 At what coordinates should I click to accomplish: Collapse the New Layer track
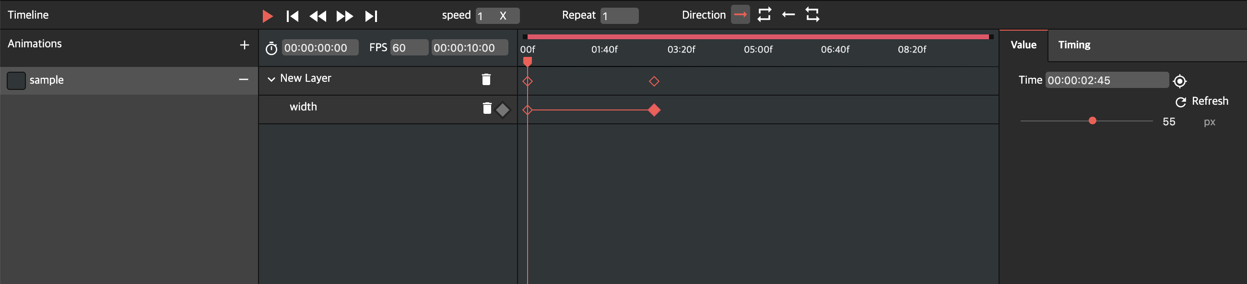[271, 78]
